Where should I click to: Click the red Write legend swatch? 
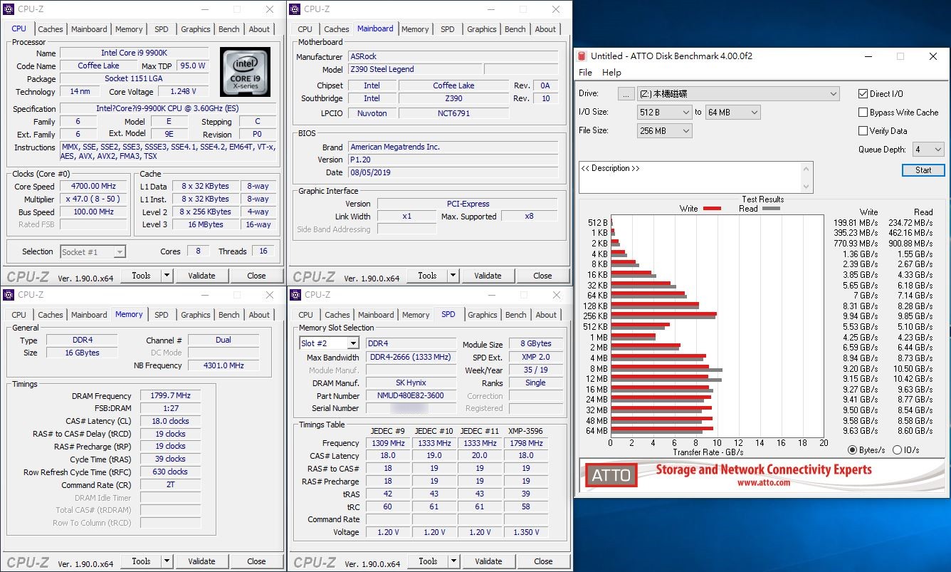(x=712, y=209)
